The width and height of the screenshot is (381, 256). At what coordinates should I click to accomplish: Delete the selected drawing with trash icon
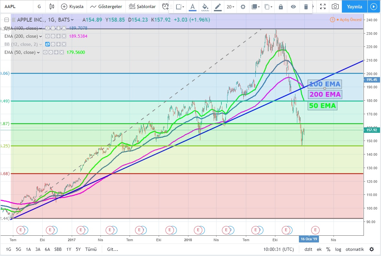point(306,7)
